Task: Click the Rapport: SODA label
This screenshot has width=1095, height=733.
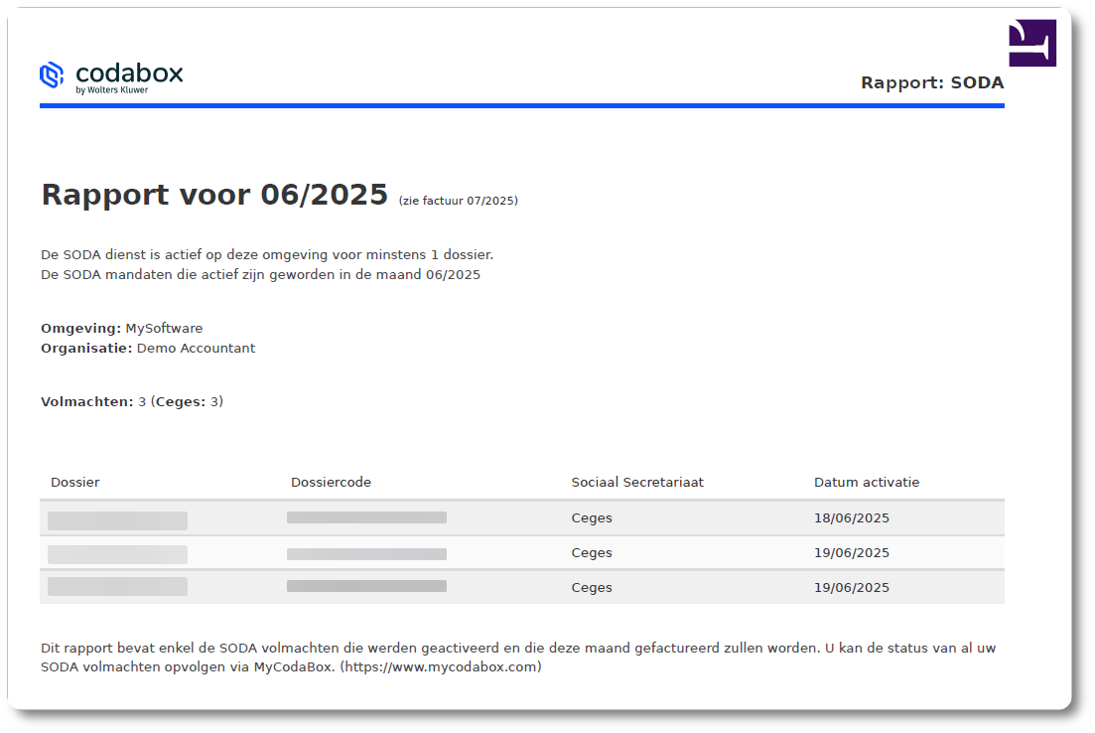Action: point(932,83)
